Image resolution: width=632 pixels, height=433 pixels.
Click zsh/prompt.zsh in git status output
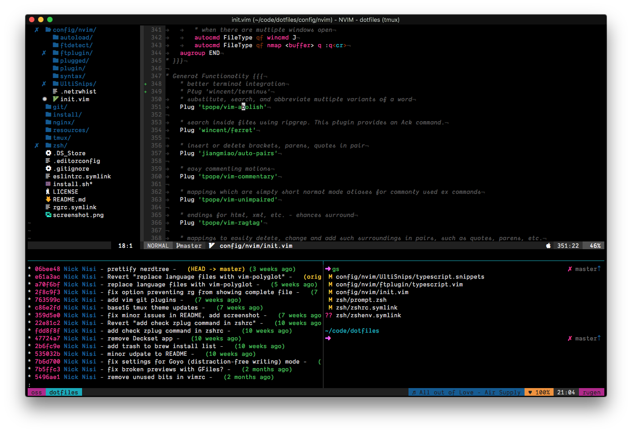coord(361,300)
